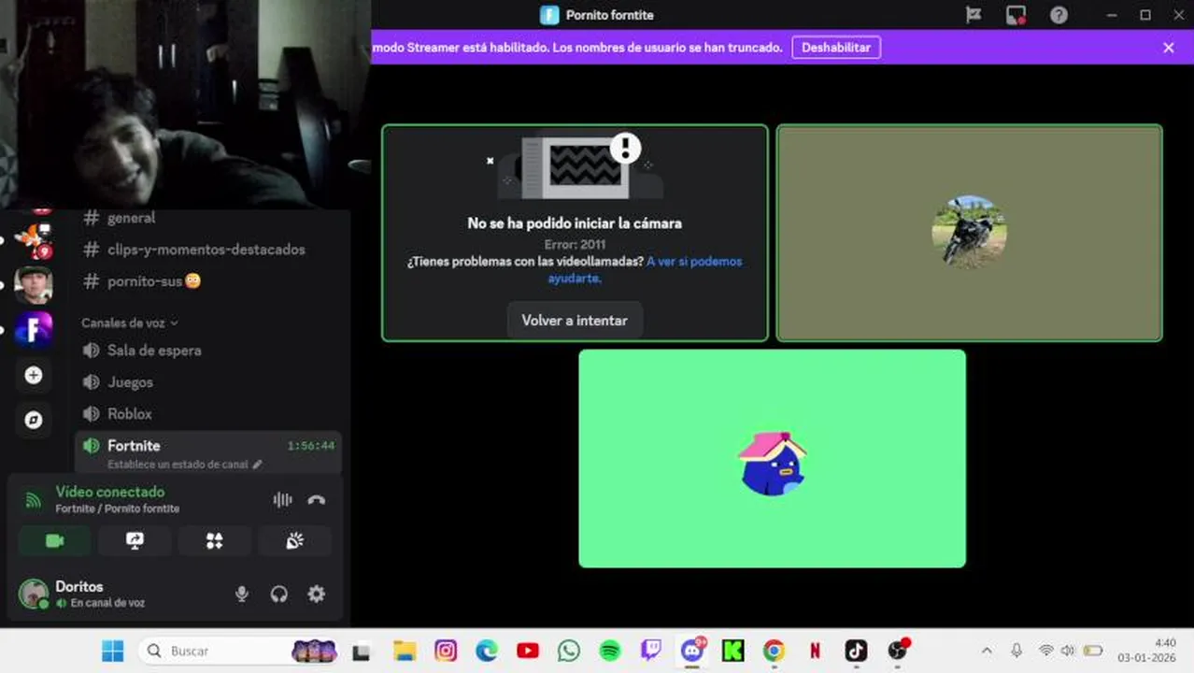Show hidden system tray icons chevron
The height and width of the screenshot is (673, 1194).
[x=987, y=651]
